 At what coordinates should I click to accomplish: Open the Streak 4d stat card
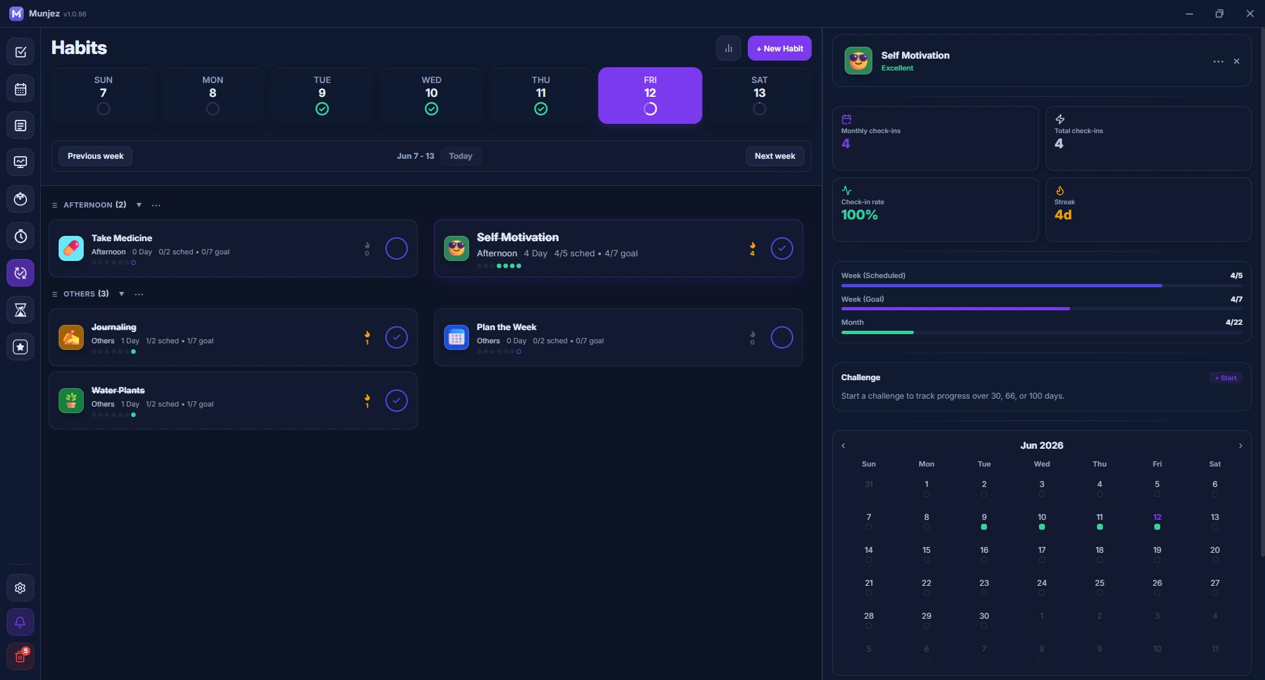[1148, 210]
